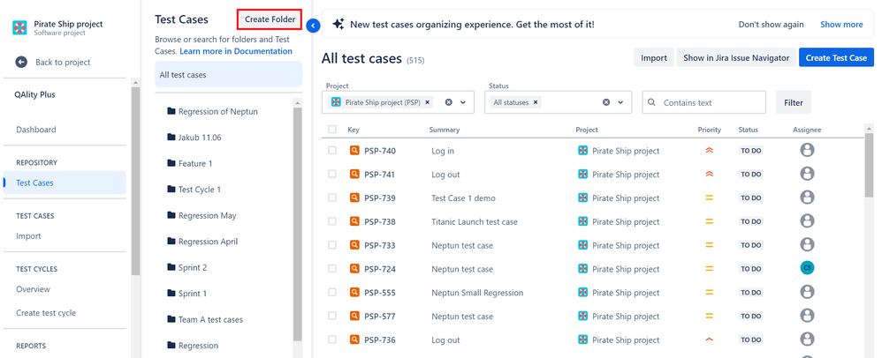
Task: Click test case type icon for PSP-739
Action: tap(354, 198)
